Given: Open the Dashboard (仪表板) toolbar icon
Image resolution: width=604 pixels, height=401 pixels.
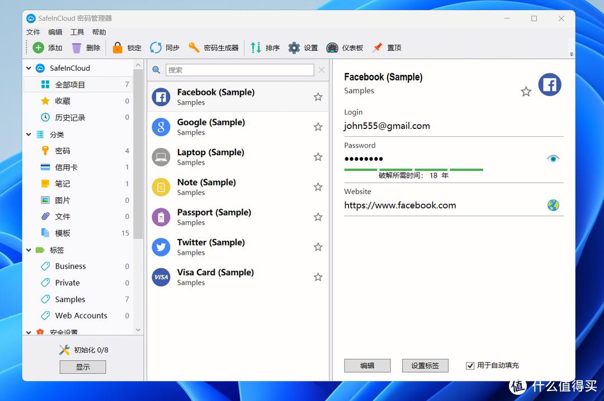Looking at the screenshot, I should [332, 48].
